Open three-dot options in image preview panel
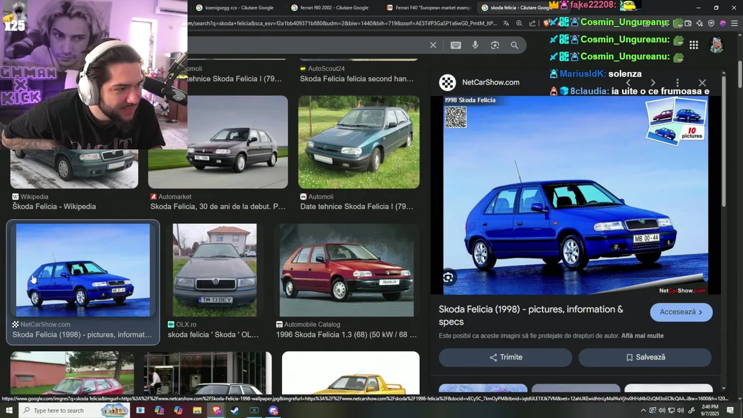743x418 pixels. click(x=677, y=83)
